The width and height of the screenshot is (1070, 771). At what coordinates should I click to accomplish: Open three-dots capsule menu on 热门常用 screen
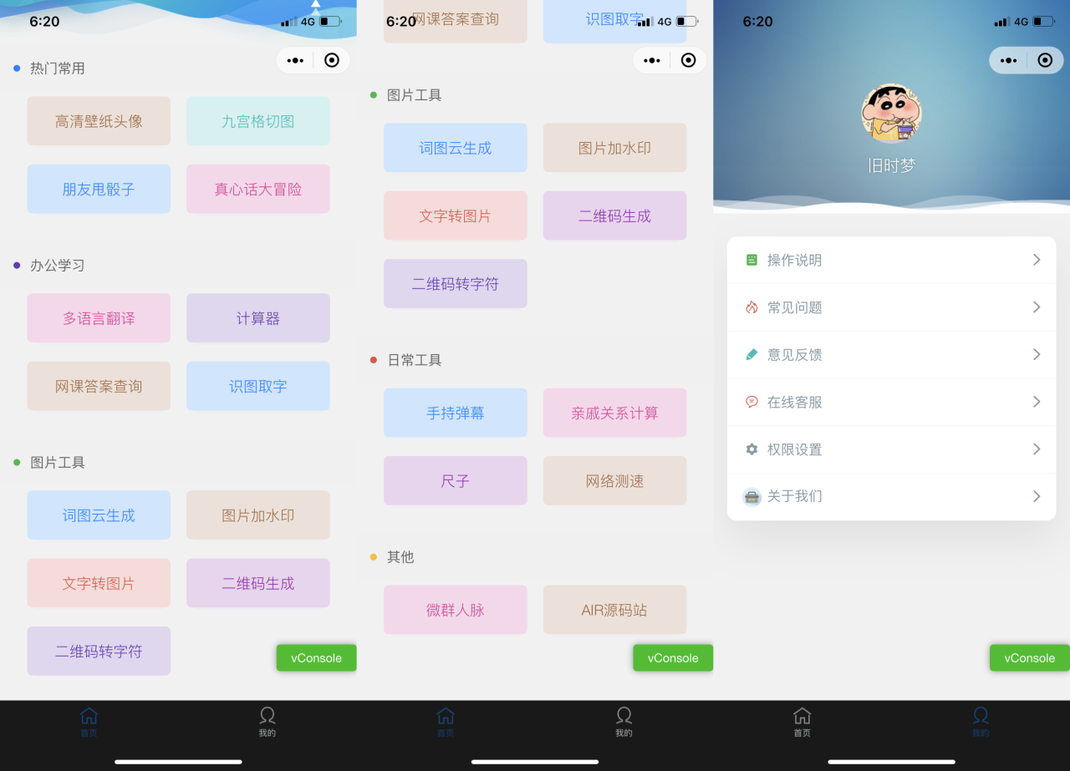[295, 60]
